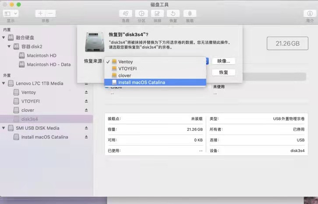Click the hard drive icon in restore dialog
The height and width of the screenshot is (204, 318).
[x=95, y=41]
